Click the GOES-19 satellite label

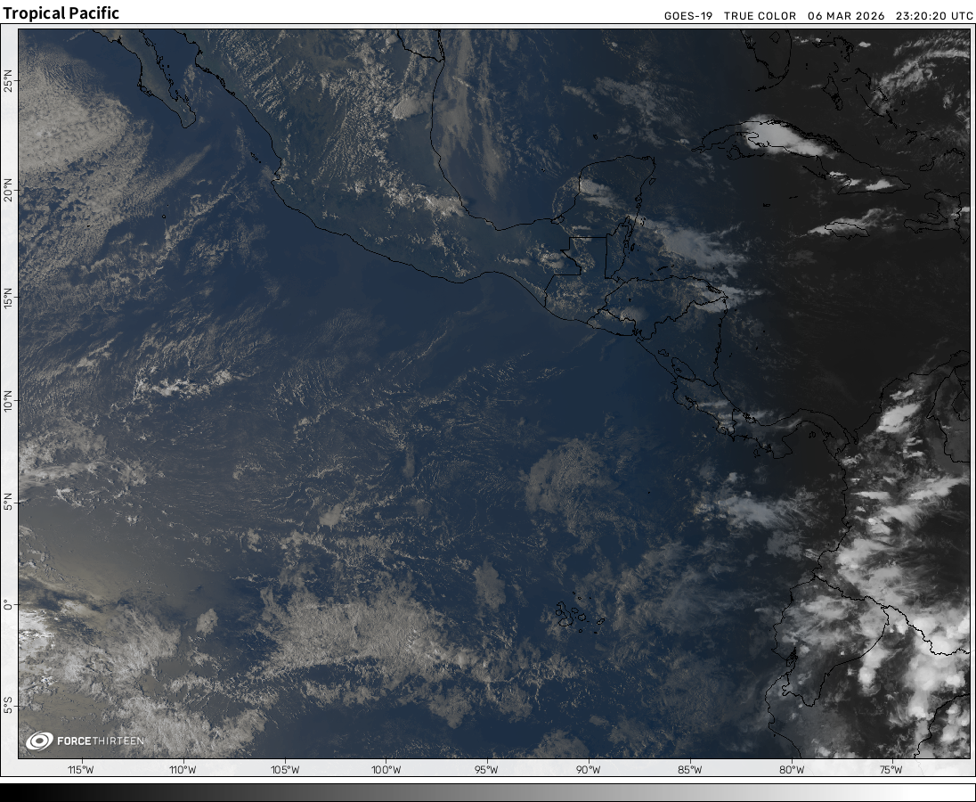pos(688,16)
